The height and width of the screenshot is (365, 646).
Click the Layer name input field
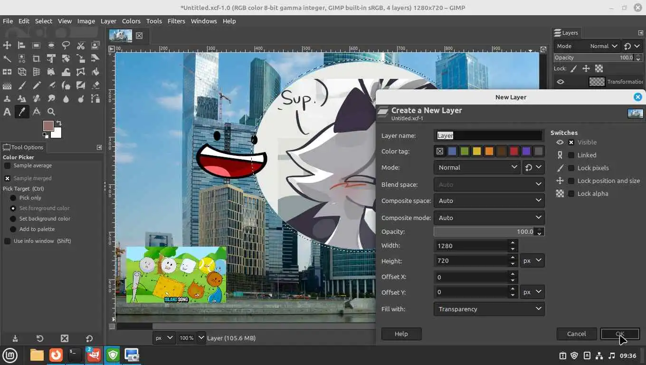pyautogui.click(x=489, y=135)
